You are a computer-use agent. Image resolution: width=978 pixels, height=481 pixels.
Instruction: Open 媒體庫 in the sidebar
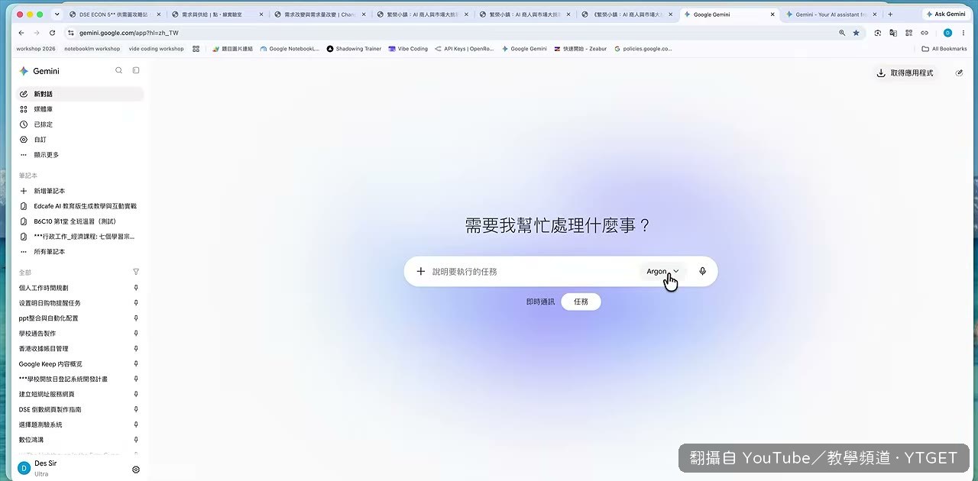(79, 109)
